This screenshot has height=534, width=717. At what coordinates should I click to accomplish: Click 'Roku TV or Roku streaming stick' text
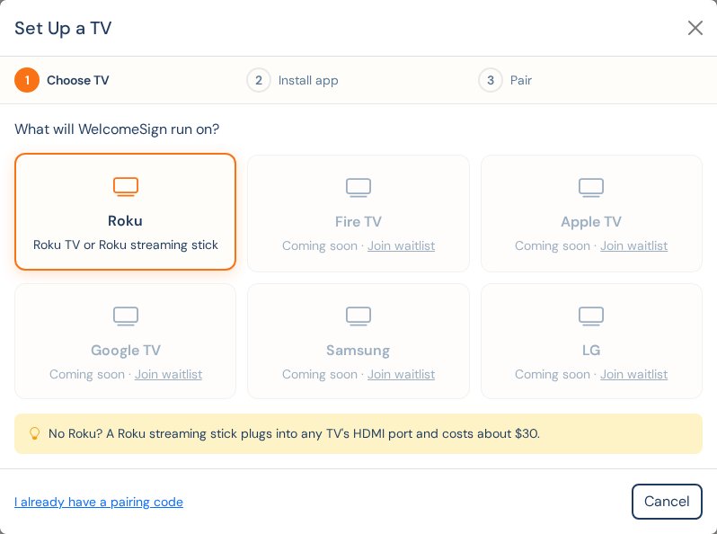125,245
